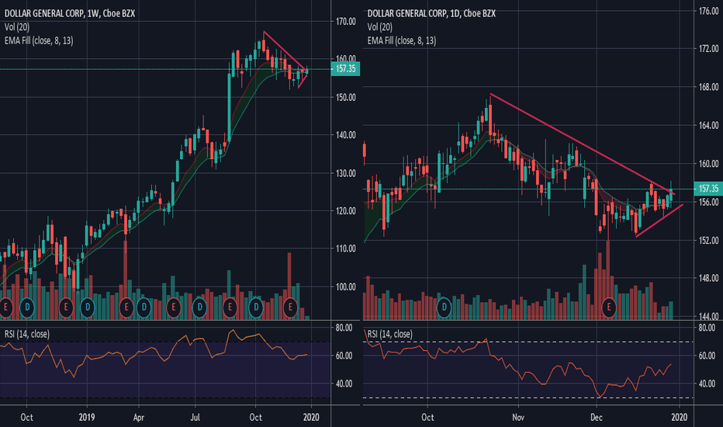
Task: Select EMA Fill legend on daily chart
Action: click(x=402, y=40)
